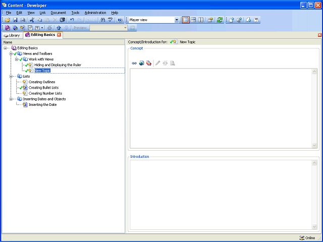The width and height of the screenshot is (323, 242).
Task: Open the Administration menu
Action: click(95, 13)
